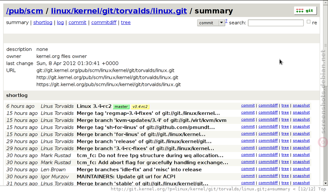The height and width of the screenshot is (192, 328).
Task: Open commitdiff for regmap-3.4-fixes row
Action: pos(268,113)
